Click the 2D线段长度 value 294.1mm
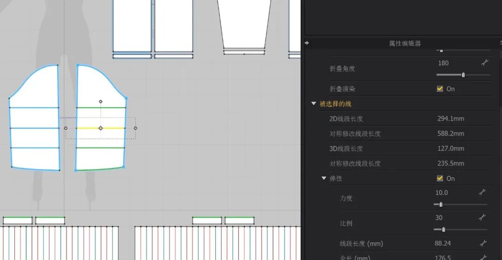The width and height of the screenshot is (502, 260). [x=451, y=119]
